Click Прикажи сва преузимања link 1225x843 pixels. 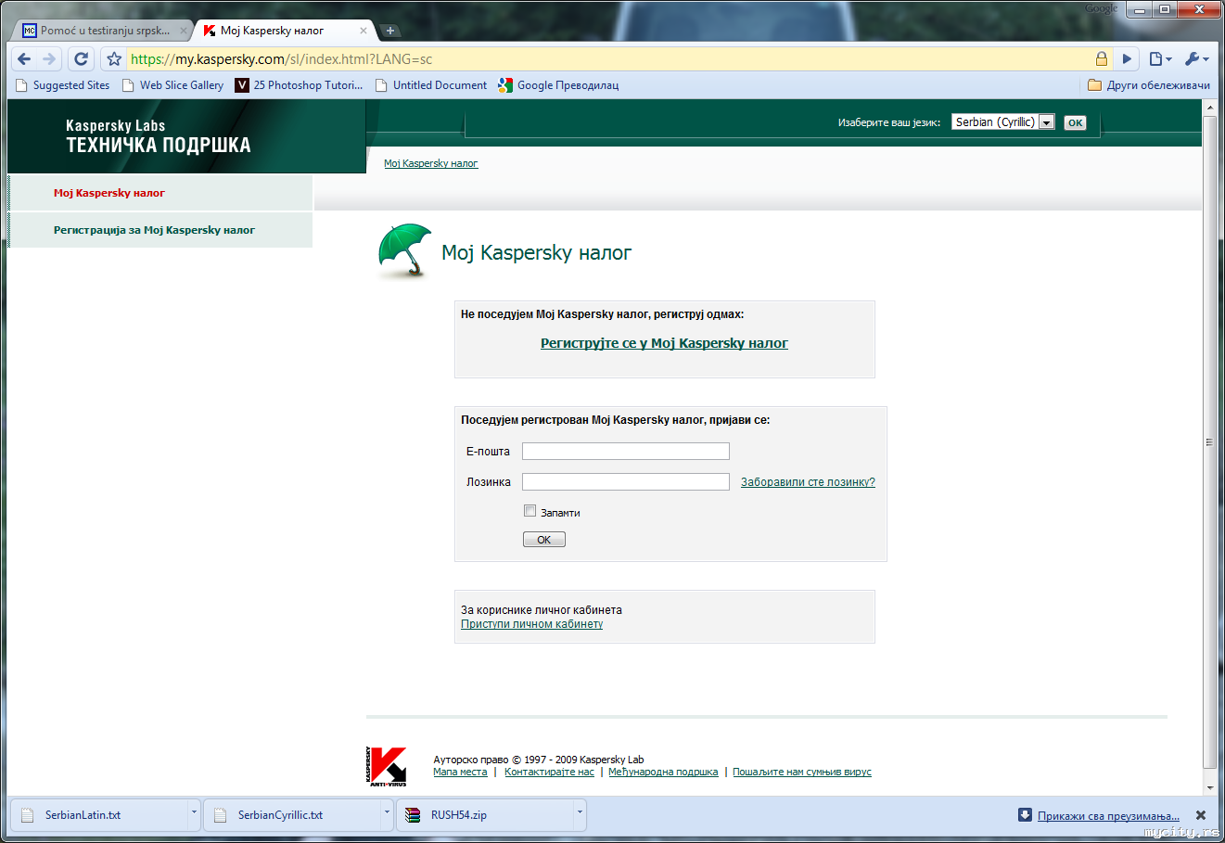[1108, 816]
